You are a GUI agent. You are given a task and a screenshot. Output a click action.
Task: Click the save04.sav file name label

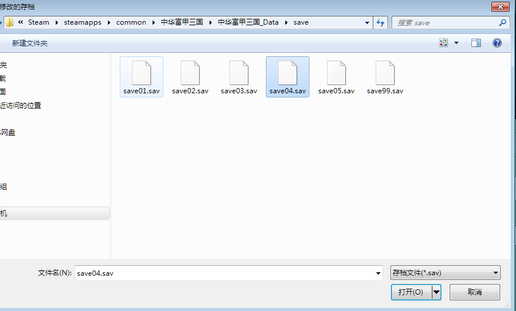[x=288, y=91]
